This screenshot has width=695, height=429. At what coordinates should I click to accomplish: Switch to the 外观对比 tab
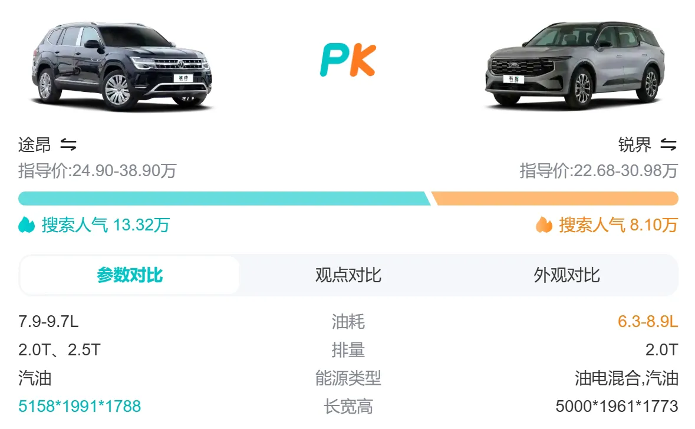tap(567, 274)
